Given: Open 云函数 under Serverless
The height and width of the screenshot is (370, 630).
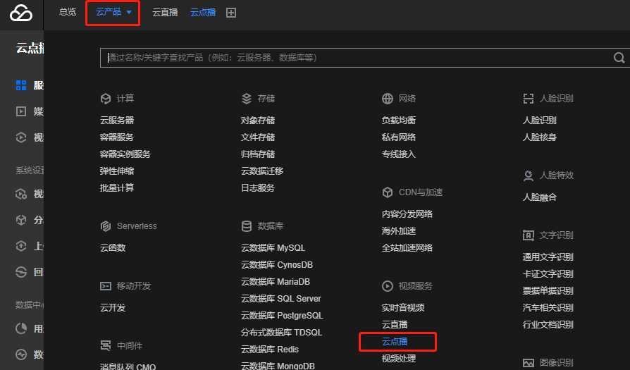Looking at the screenshot, I should [113, 247].
